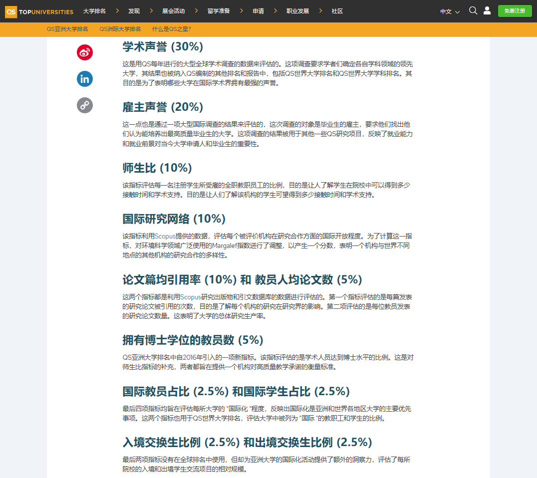Expand chevron next to 职业发展
This screenshot has height=478, width=537.
[x=320, y=11]
